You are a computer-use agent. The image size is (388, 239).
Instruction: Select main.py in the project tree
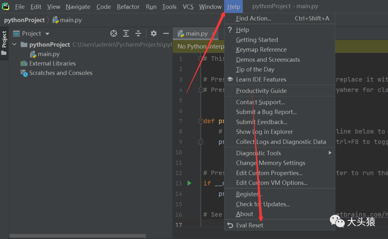[x=49, y=54]
